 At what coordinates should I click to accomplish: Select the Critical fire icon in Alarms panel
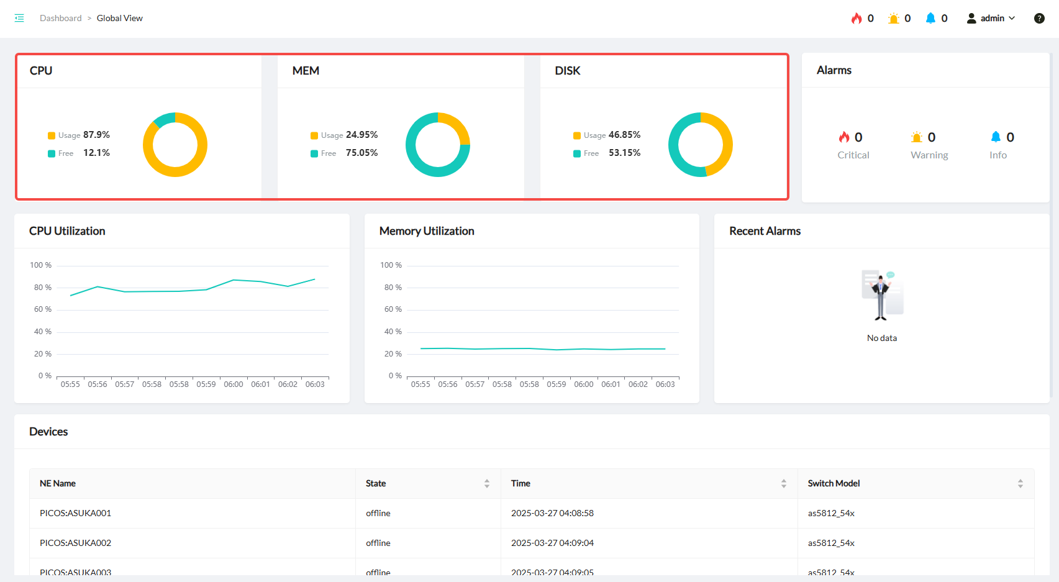click(x=844, y=137)
